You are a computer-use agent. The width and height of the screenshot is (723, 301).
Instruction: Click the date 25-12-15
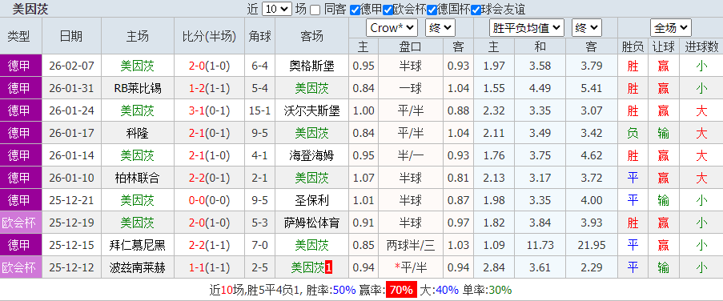coord(71,245)
